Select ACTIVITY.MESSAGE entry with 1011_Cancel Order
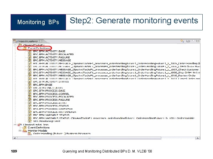Viewport: 213px width, 159px height. click(x=117, y=79)
